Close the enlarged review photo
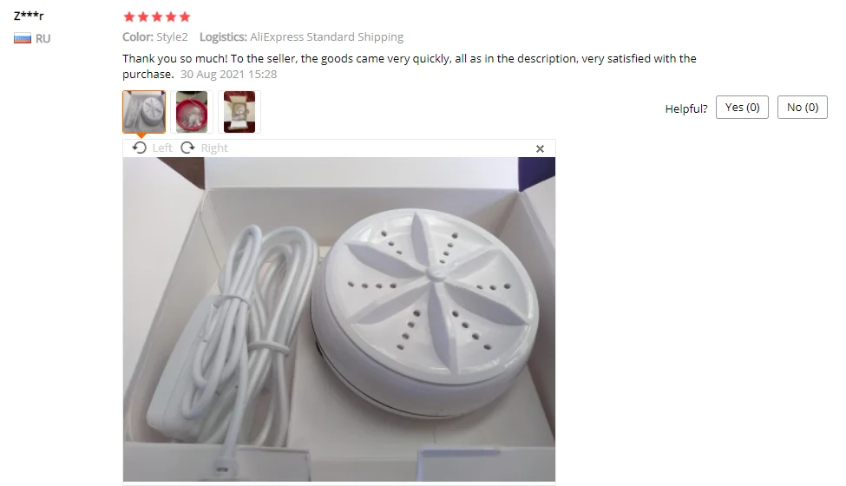Screen dimensions: 846x486 [x=540, y=149]
